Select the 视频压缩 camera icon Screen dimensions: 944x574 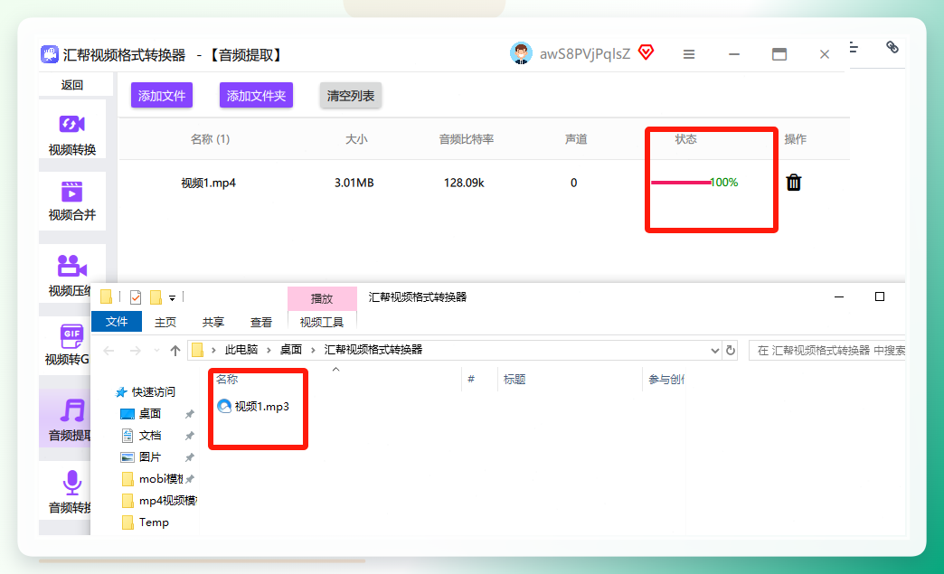[x=72, y=266]
